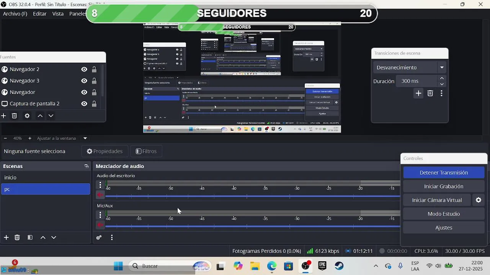Lock Captura de pantalla 2 source
This screenshot has width=490, height=275.
pos(94,104)
